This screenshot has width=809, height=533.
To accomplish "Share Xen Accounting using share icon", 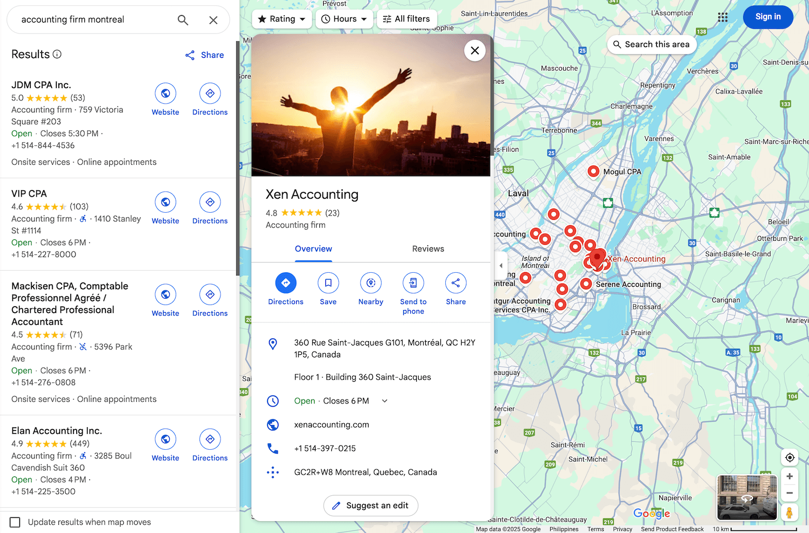I will 456,283.
